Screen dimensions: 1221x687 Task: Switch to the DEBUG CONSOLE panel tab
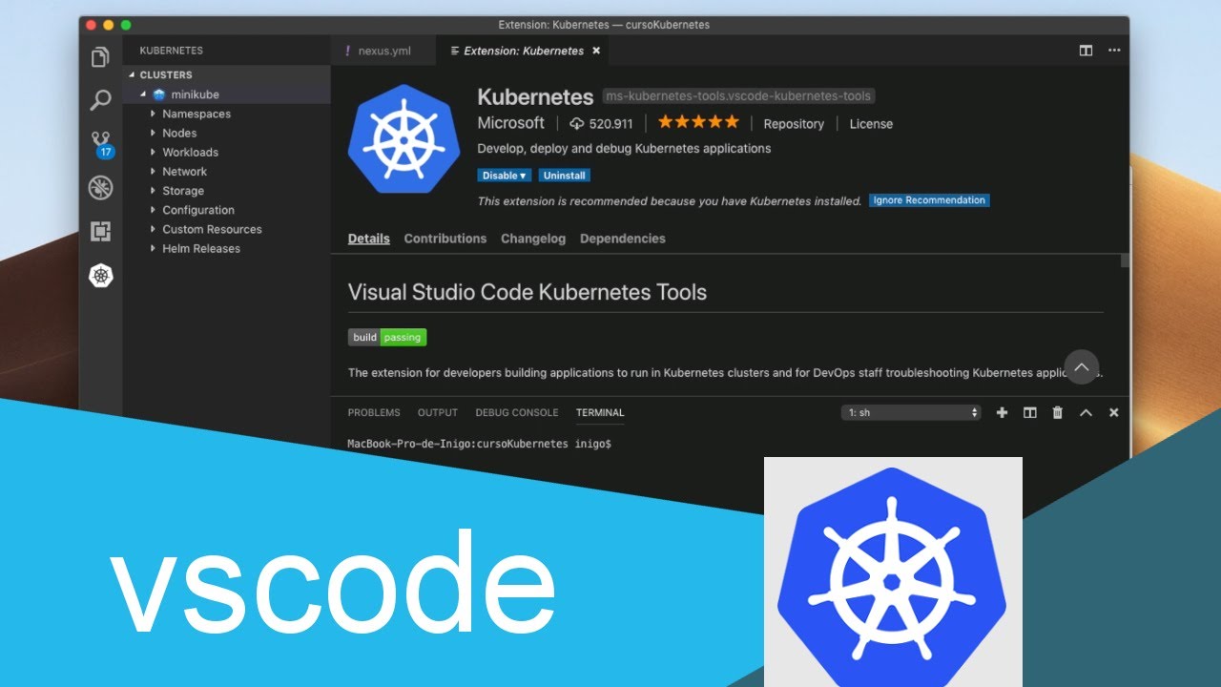(x=517, y=412)
